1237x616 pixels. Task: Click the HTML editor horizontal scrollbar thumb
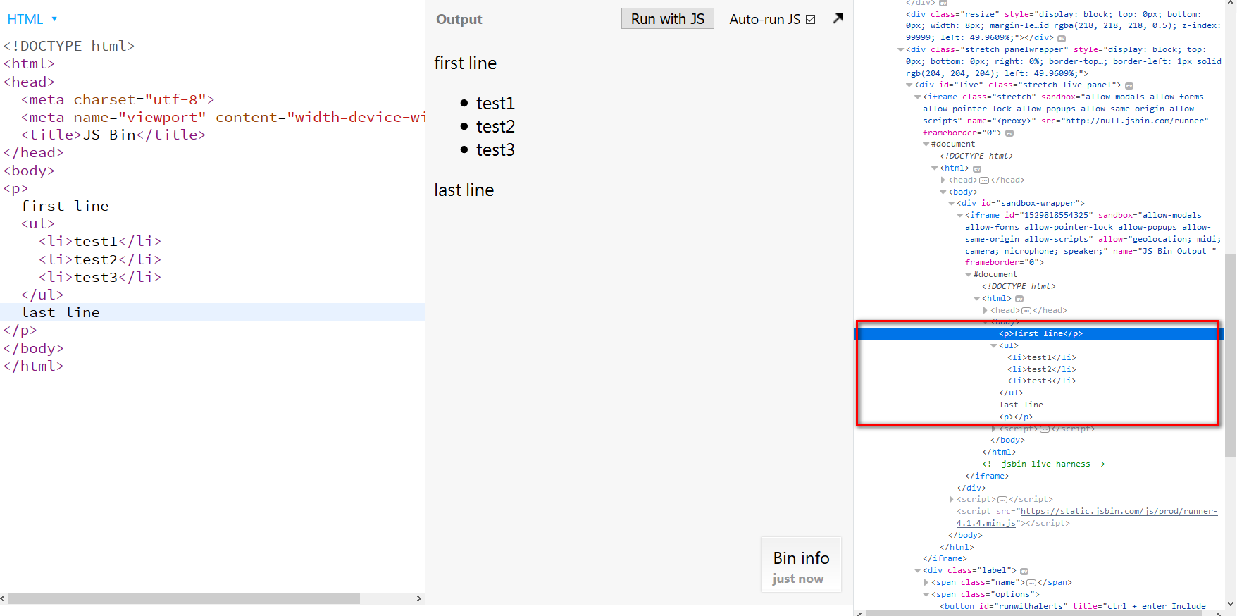[183, 598]
